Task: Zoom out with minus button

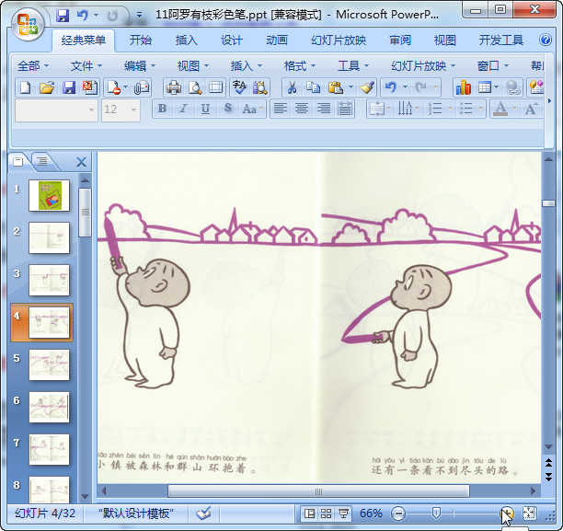Action: click(x=398, y=514)
